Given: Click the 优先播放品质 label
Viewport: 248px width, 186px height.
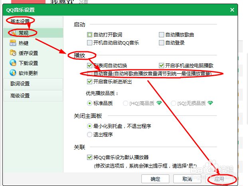Looking at the screenshot, I should click(x=102, y=93).
